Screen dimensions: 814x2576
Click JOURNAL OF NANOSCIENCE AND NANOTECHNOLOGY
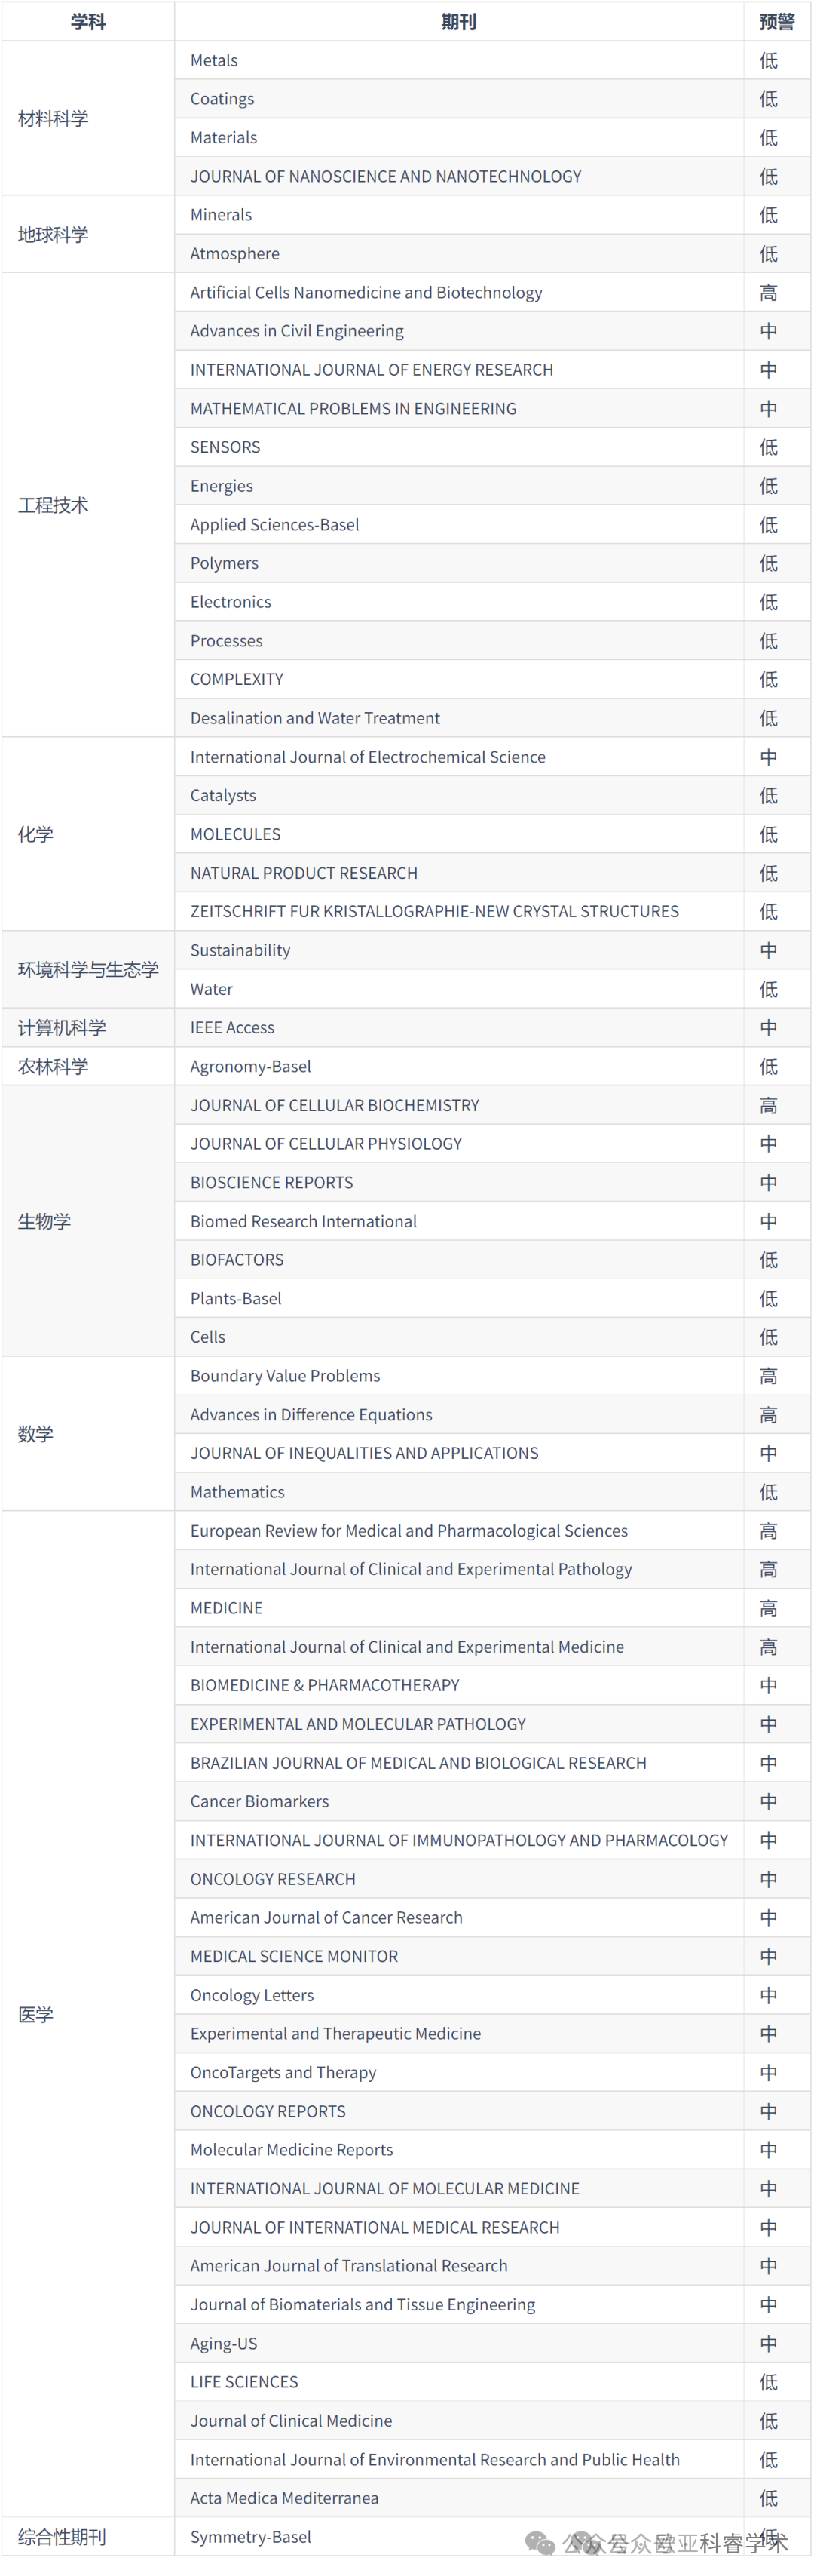(386, 177)
